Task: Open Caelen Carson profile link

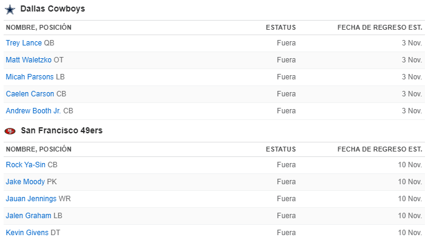Action: 30,94
